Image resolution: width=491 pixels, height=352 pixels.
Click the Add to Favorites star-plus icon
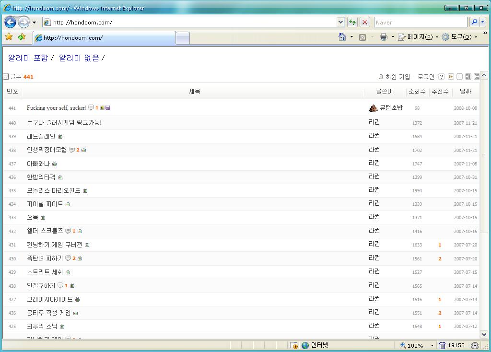[x=22, y=37]
